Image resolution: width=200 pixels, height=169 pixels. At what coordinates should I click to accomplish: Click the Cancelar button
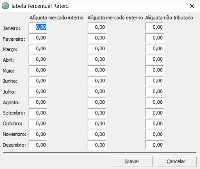pos(176,161)
